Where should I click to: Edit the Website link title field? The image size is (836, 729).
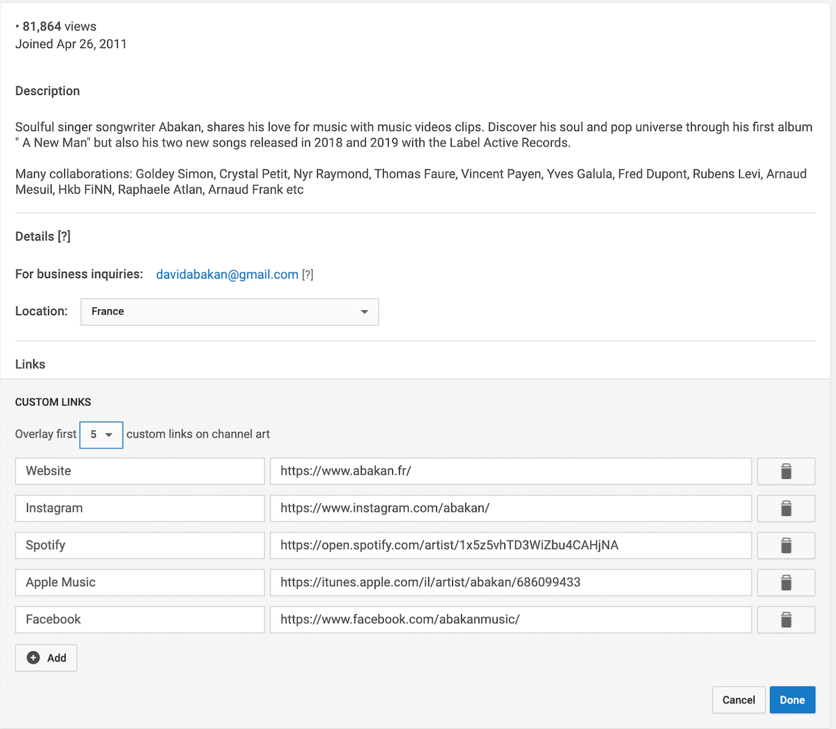click(x=140, y=471)
